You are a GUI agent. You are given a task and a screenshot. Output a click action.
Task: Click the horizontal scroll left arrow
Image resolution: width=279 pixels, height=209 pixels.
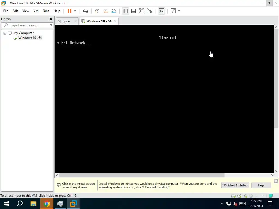pyautogui.click(x=57, y=176)
